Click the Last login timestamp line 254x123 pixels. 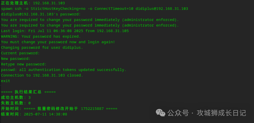pos(65,31)
